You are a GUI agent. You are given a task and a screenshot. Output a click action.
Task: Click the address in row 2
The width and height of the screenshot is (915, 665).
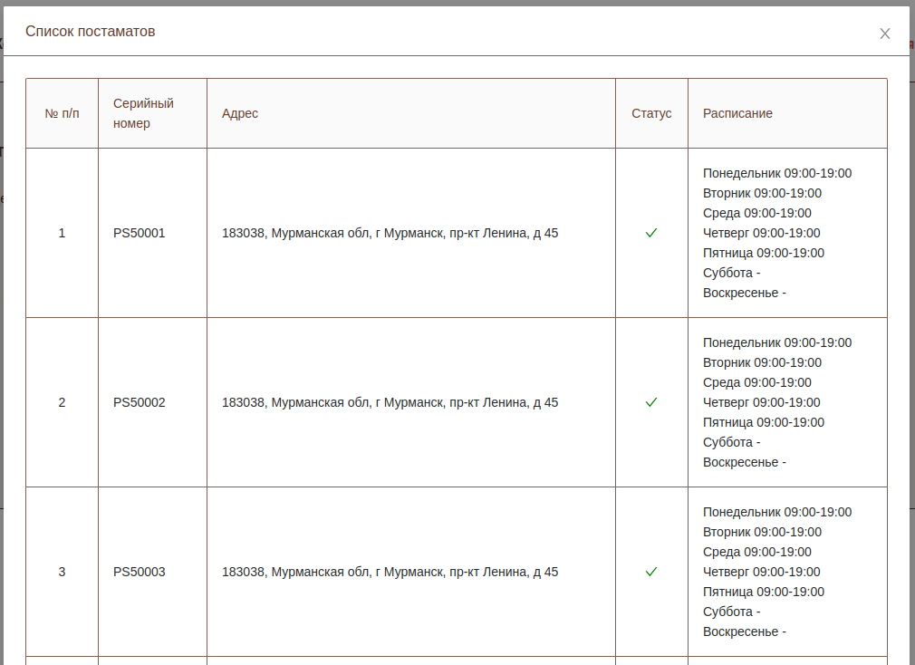click(390, 402)
